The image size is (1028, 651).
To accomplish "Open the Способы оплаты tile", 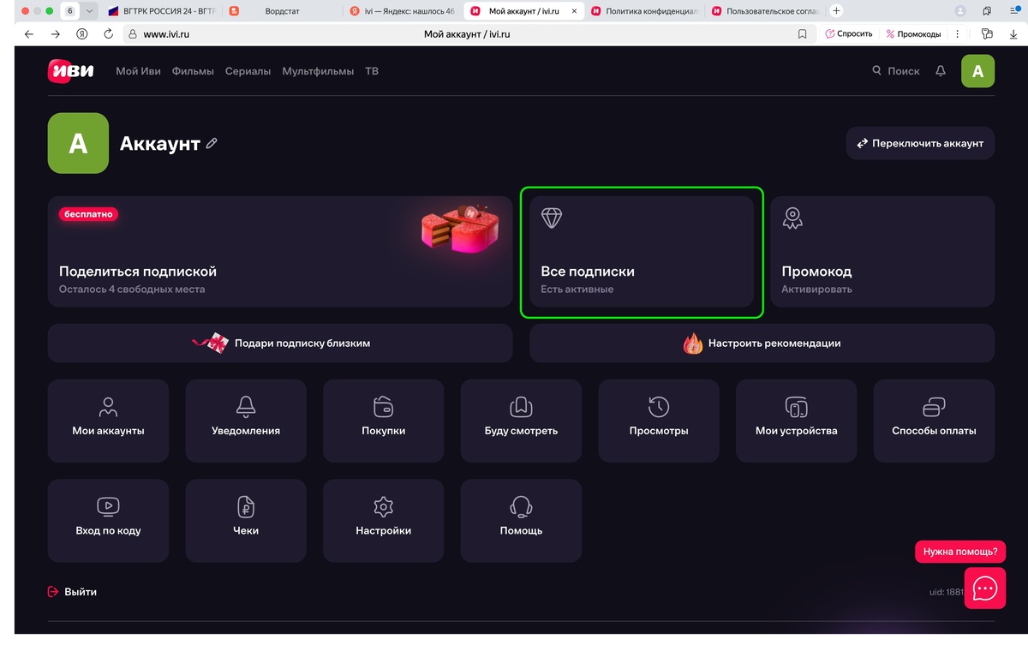I will [934, 421].
